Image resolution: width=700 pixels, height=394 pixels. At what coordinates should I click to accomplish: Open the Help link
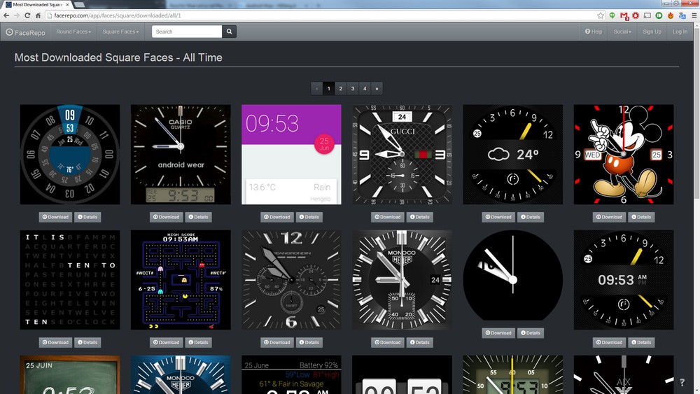click(x=594, y=31)
